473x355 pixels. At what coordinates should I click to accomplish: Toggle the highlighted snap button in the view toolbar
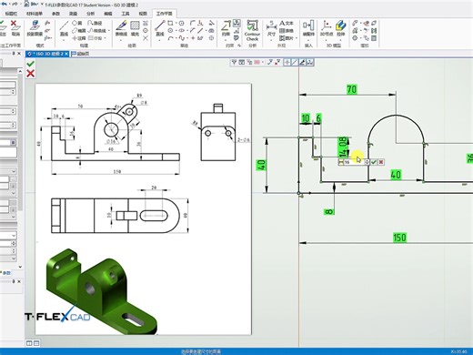[x=287, y=62]
